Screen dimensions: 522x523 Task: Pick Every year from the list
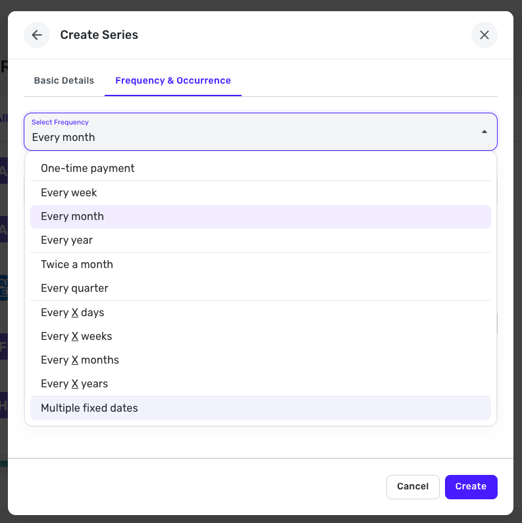point(67,240)
